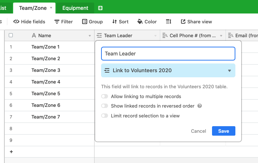Open the Filter option
This screenshot has width=258, height=163.
click(x=63, y=22)
